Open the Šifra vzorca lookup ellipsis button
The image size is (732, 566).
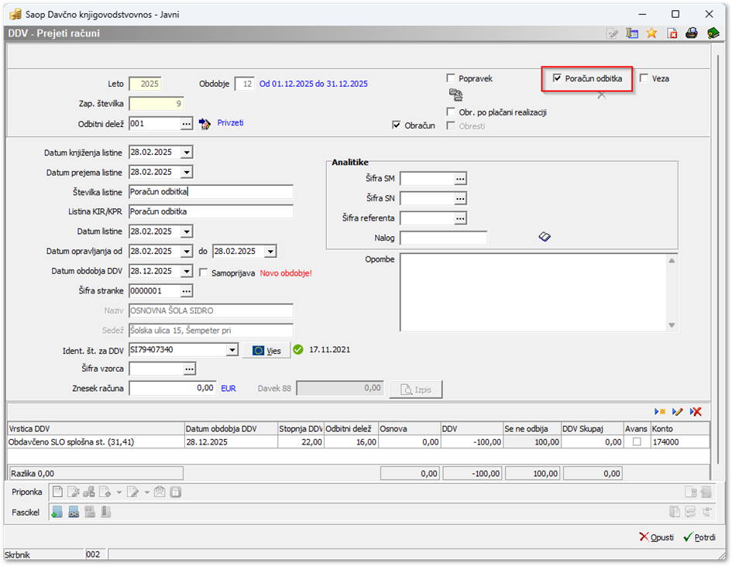tap(189, 369)
